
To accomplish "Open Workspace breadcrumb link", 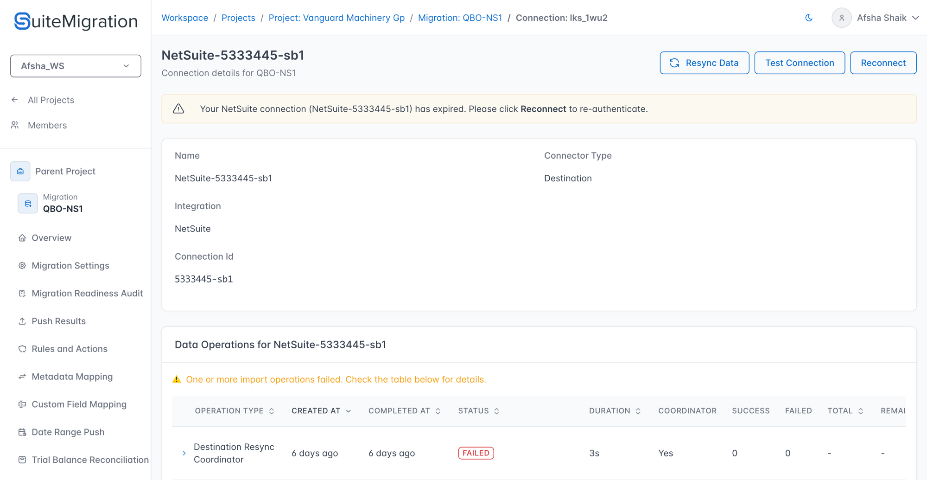I will pos(185,18).
